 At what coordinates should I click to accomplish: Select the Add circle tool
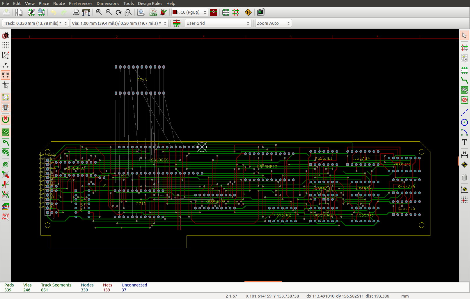[x=464, y=122]
